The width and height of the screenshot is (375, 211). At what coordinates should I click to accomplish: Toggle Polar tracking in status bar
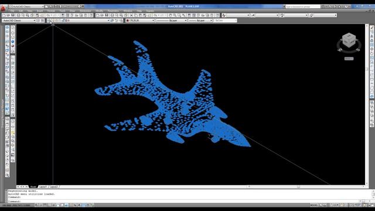point(54,205)
